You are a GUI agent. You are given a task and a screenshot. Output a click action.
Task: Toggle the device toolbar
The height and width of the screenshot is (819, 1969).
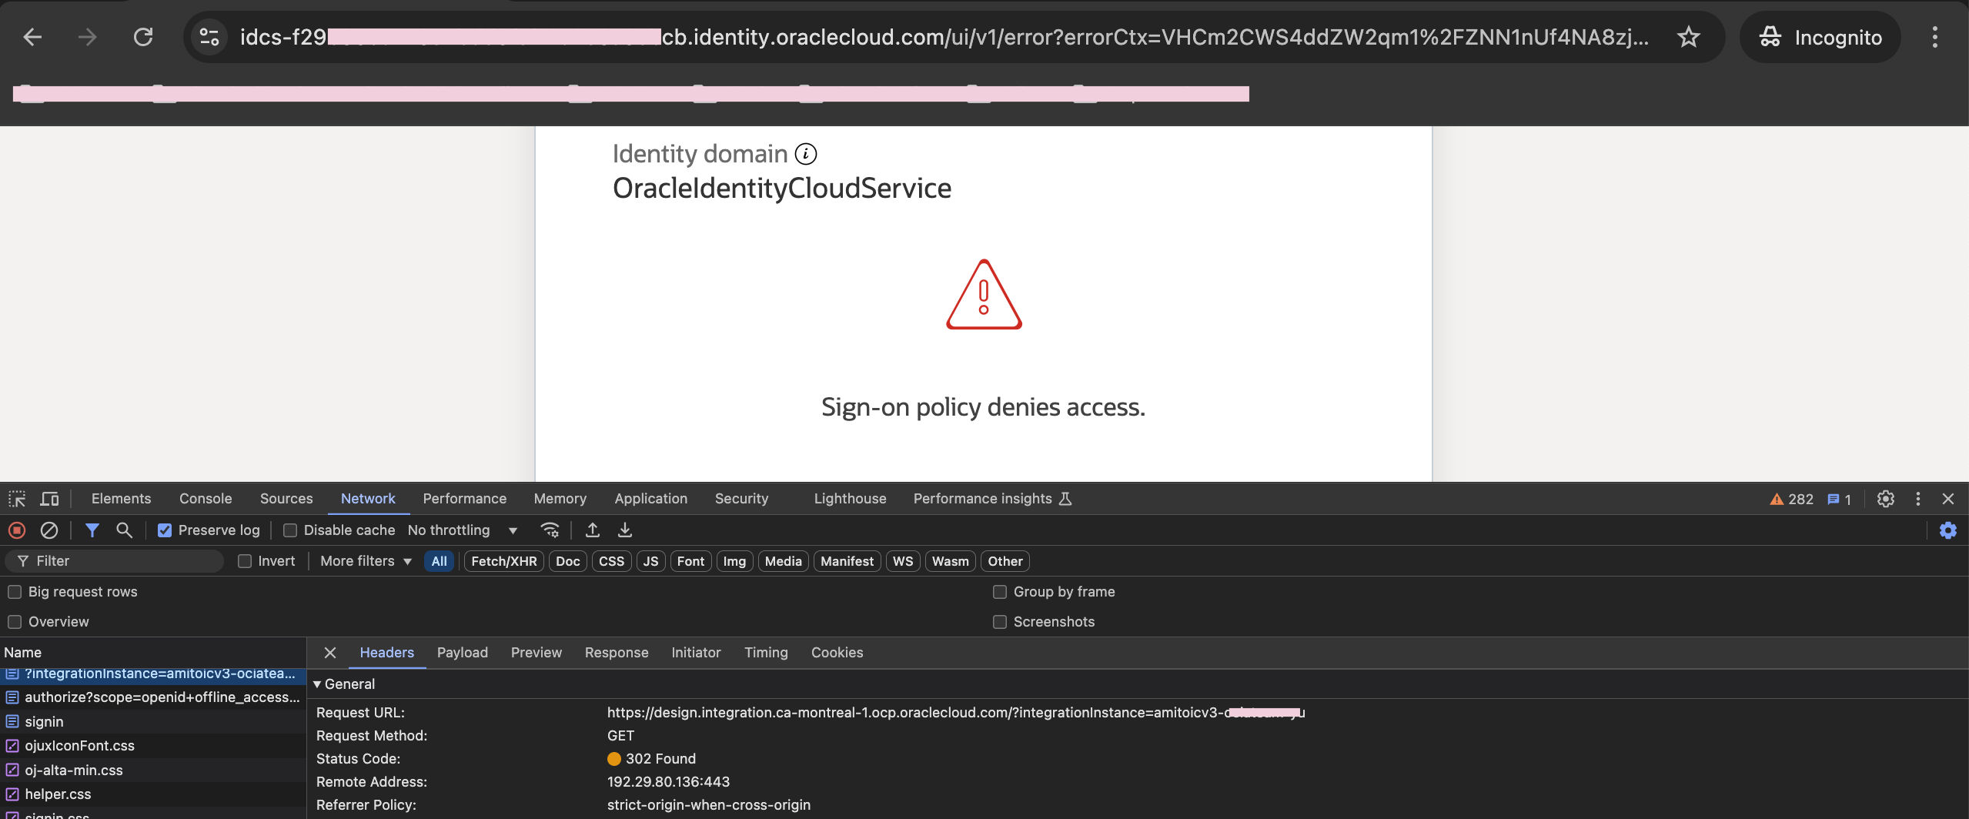[48, 498]
